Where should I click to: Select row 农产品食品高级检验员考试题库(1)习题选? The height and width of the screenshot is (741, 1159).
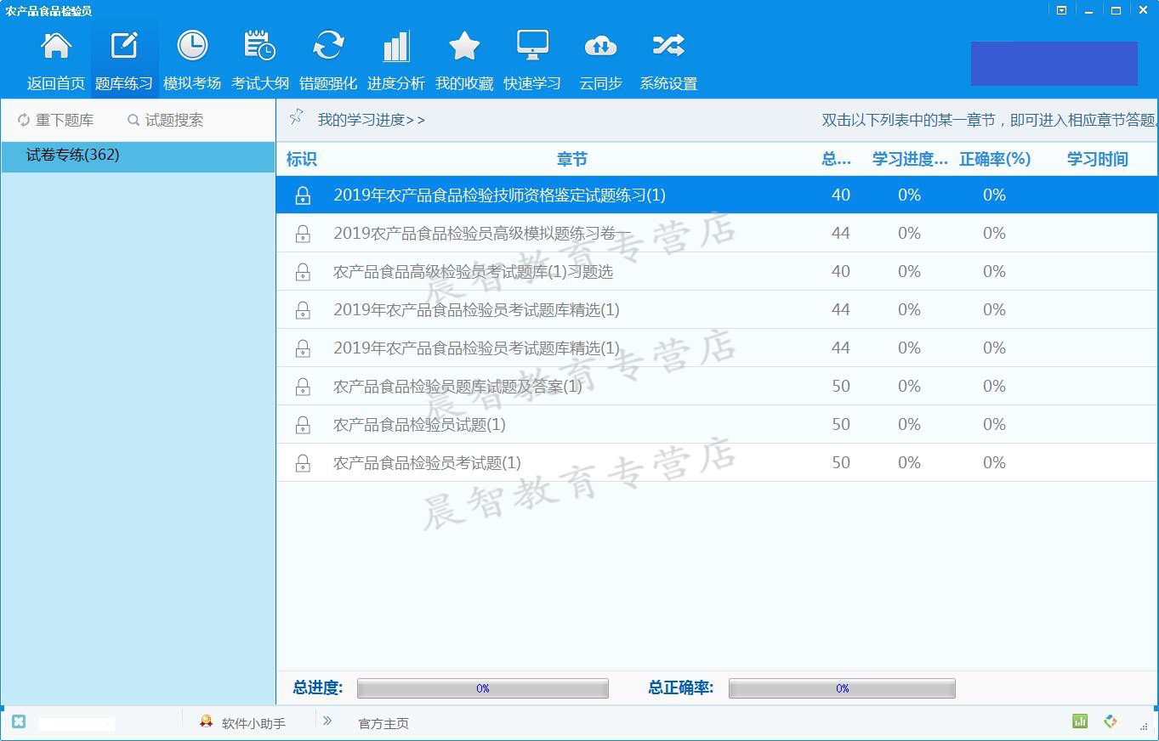coord(717,272)
